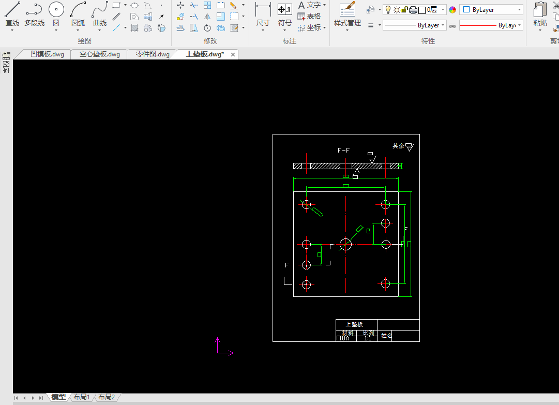Select the 多段线 polyline tool
The height and width of the screenshot is (405, 559).
(x=34, y=14)
